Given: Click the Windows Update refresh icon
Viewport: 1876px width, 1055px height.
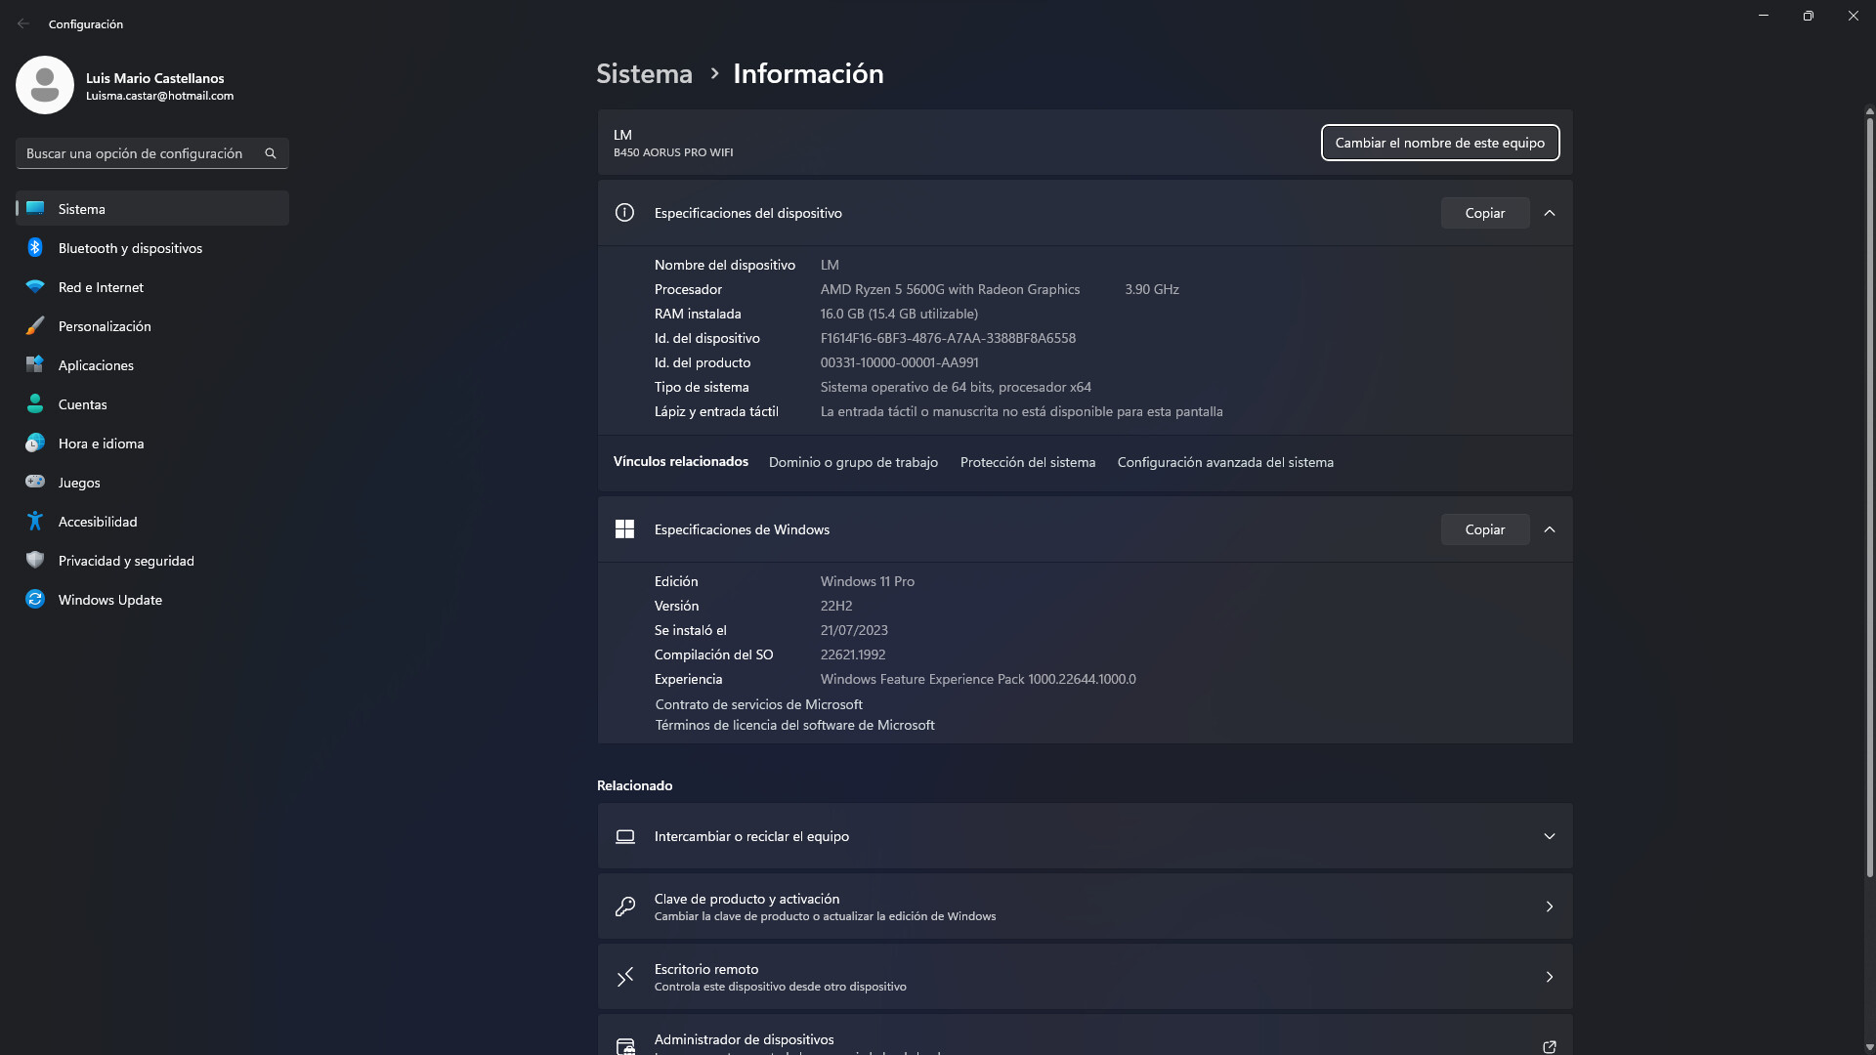Looking at the screenshot, I should (x=35, y=599).
